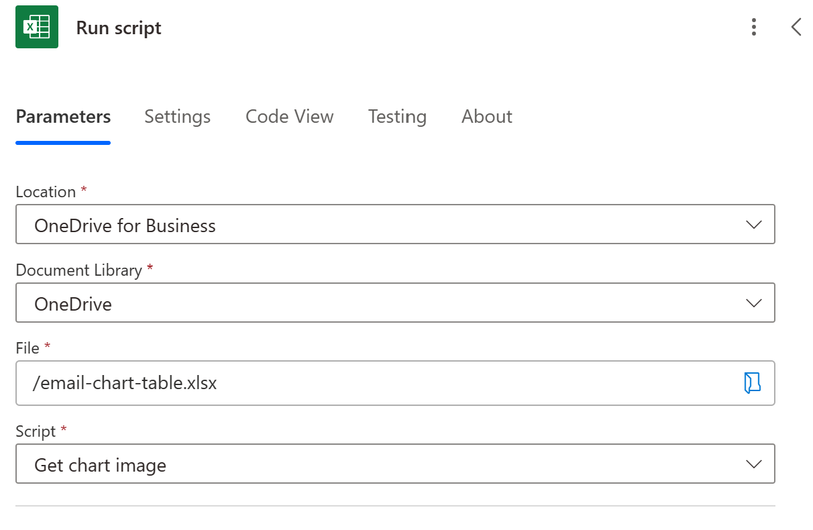This screenshot has height=530, width=813.
Task: Expand the Script dropdown arrow
Action: click(x=754, y=464)
